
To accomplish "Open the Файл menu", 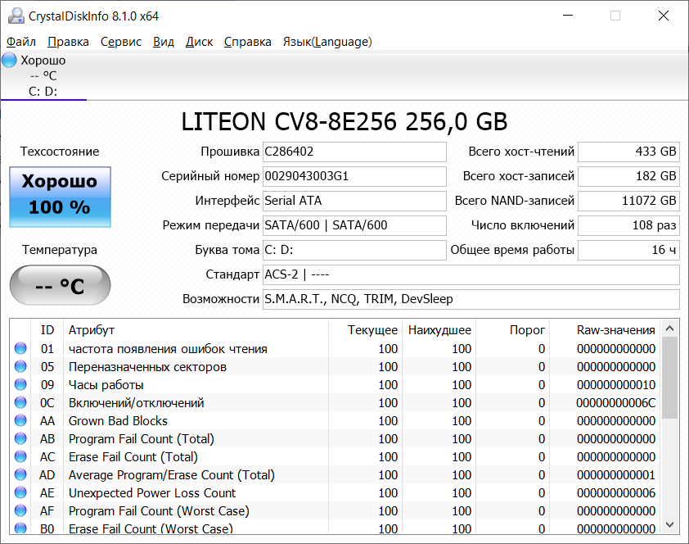I will click(x=21, y=42).
